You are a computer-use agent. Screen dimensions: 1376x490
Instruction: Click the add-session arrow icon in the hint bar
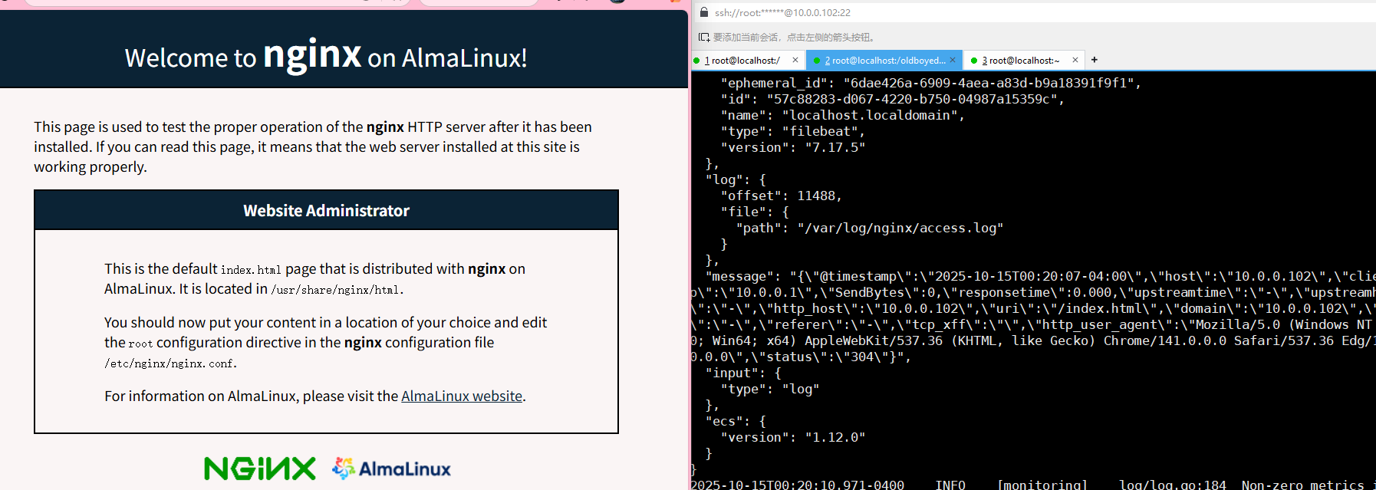coord(704,37)
